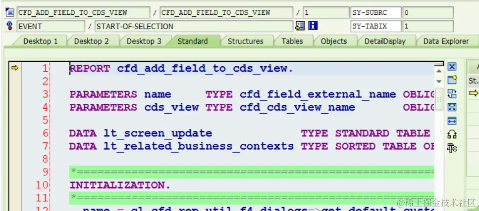
Task: Click the new tool icon
Action: [x=452, y=80]
